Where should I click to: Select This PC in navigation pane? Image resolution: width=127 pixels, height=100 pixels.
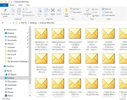click(8, 71)
